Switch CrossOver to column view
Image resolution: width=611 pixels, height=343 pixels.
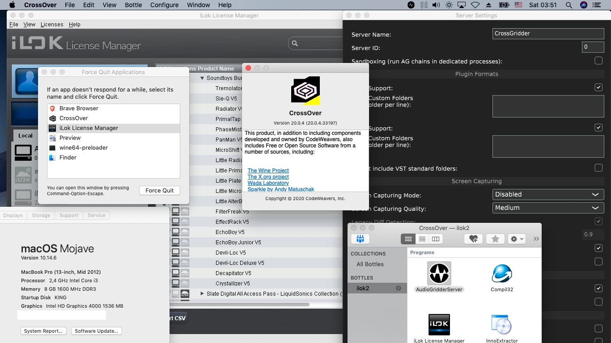pos(436,239)
